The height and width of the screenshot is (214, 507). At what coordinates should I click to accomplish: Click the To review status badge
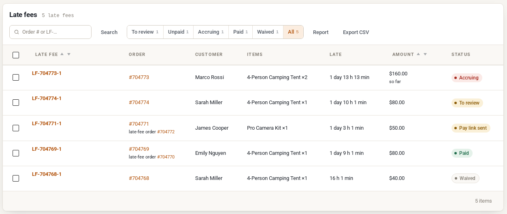point(467,103)
